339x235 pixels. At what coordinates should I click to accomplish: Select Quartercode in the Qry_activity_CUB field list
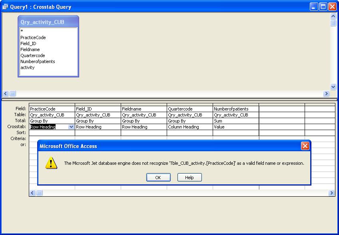click(33, 55)
